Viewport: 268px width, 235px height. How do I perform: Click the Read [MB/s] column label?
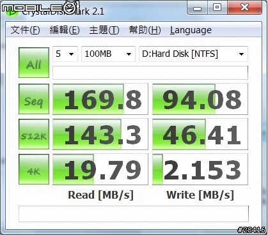pos(100,195)
